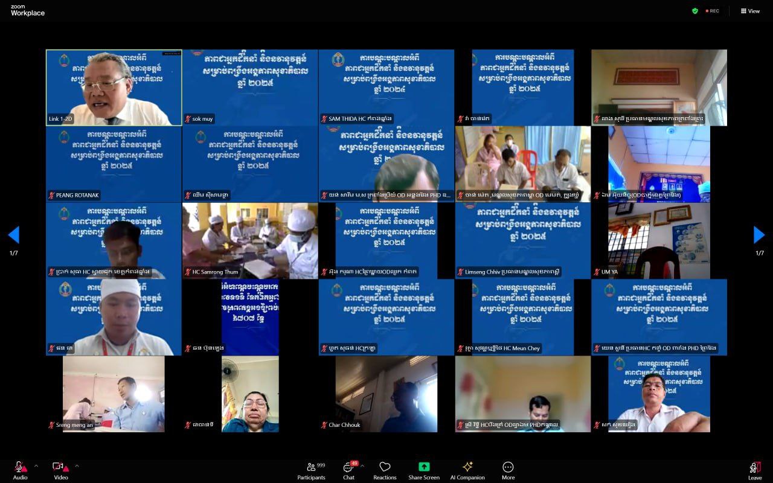Expand the chat options chevron
The width and height of the screenshot is (773, 483).
(362, 465)
